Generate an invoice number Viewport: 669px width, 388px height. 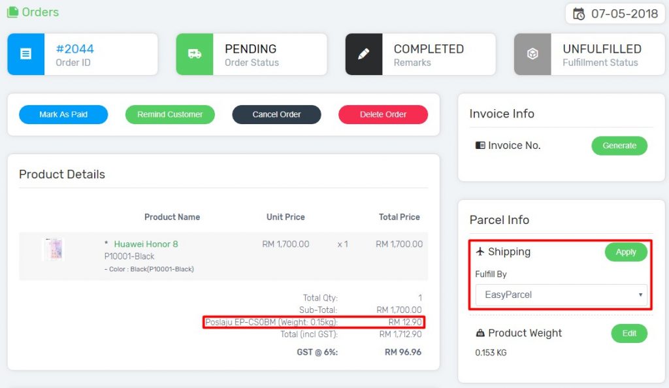pos(619,146)
